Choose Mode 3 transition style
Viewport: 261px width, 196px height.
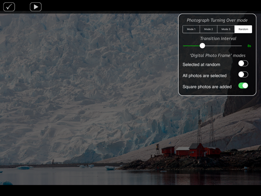coord(226,29)
